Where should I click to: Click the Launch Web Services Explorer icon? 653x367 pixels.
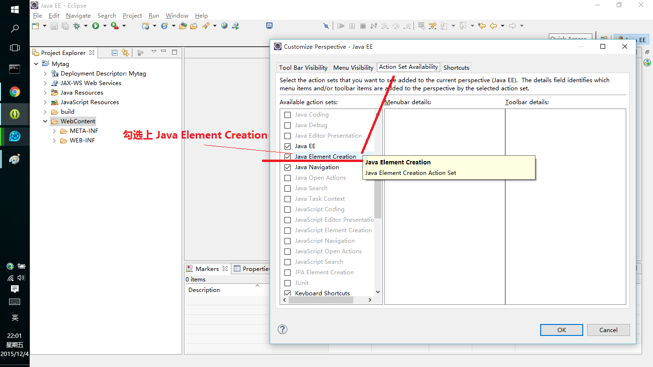pos(236,26)
